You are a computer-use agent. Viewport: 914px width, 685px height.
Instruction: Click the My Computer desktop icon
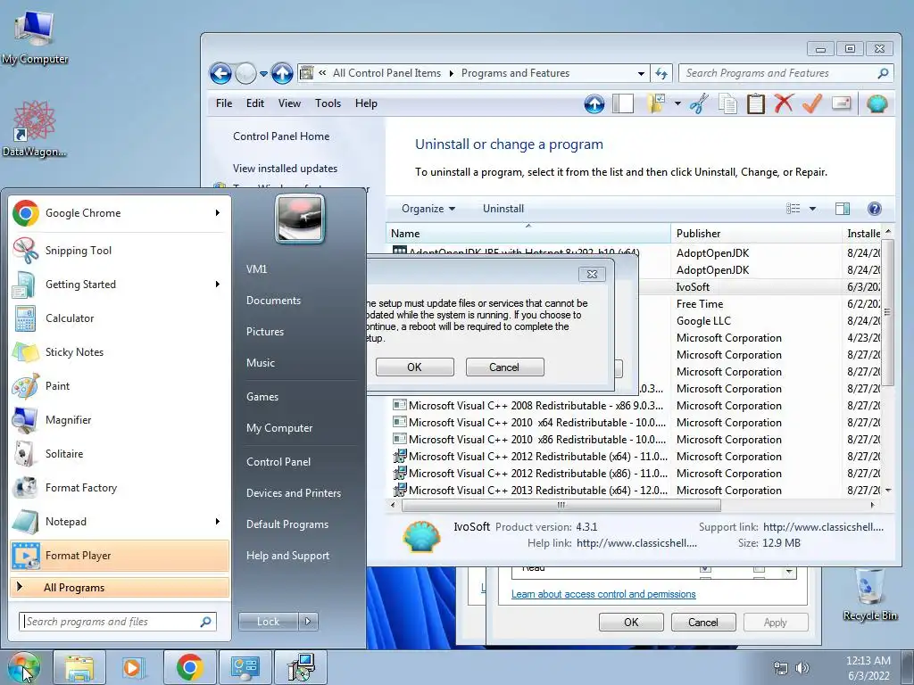(35, 37)
